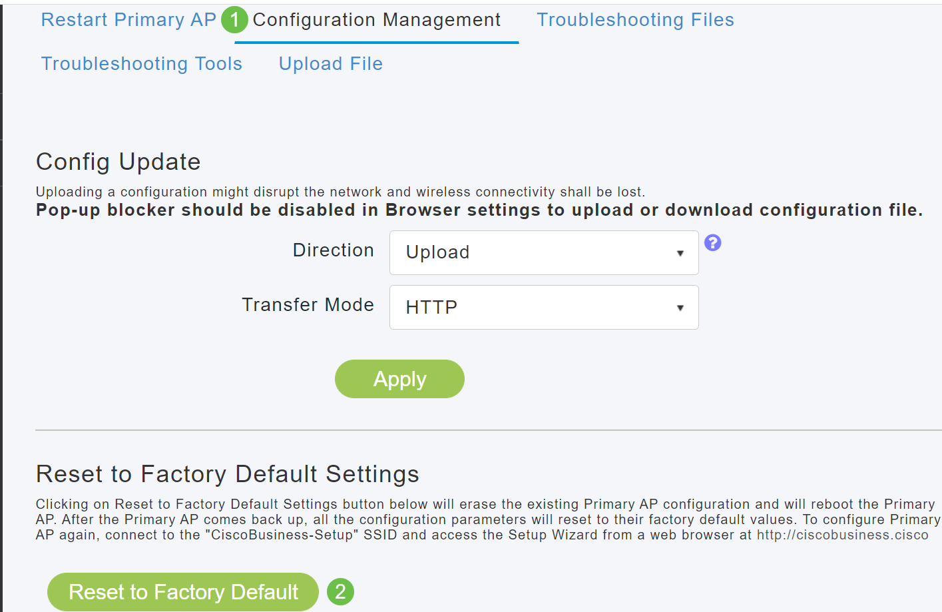Image resolution: width=942 pixels, height=612 pixels.
Task: Click the HTTP value in Transfer Mode box
Action: (431, 307)
